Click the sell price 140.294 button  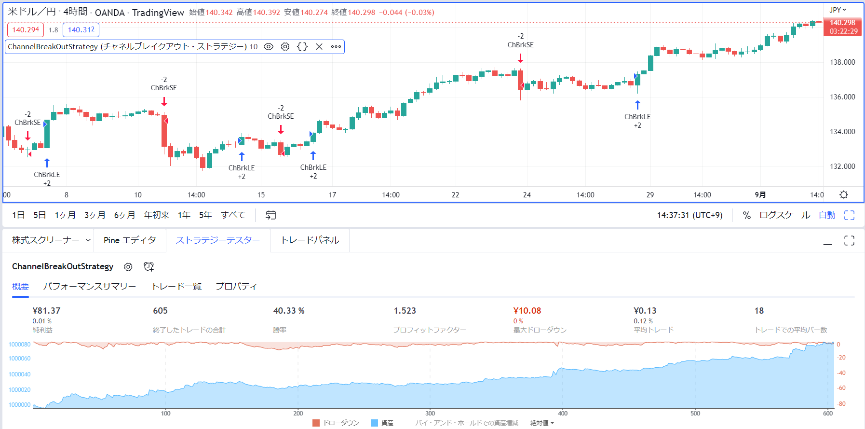click(x=26, y=30)
